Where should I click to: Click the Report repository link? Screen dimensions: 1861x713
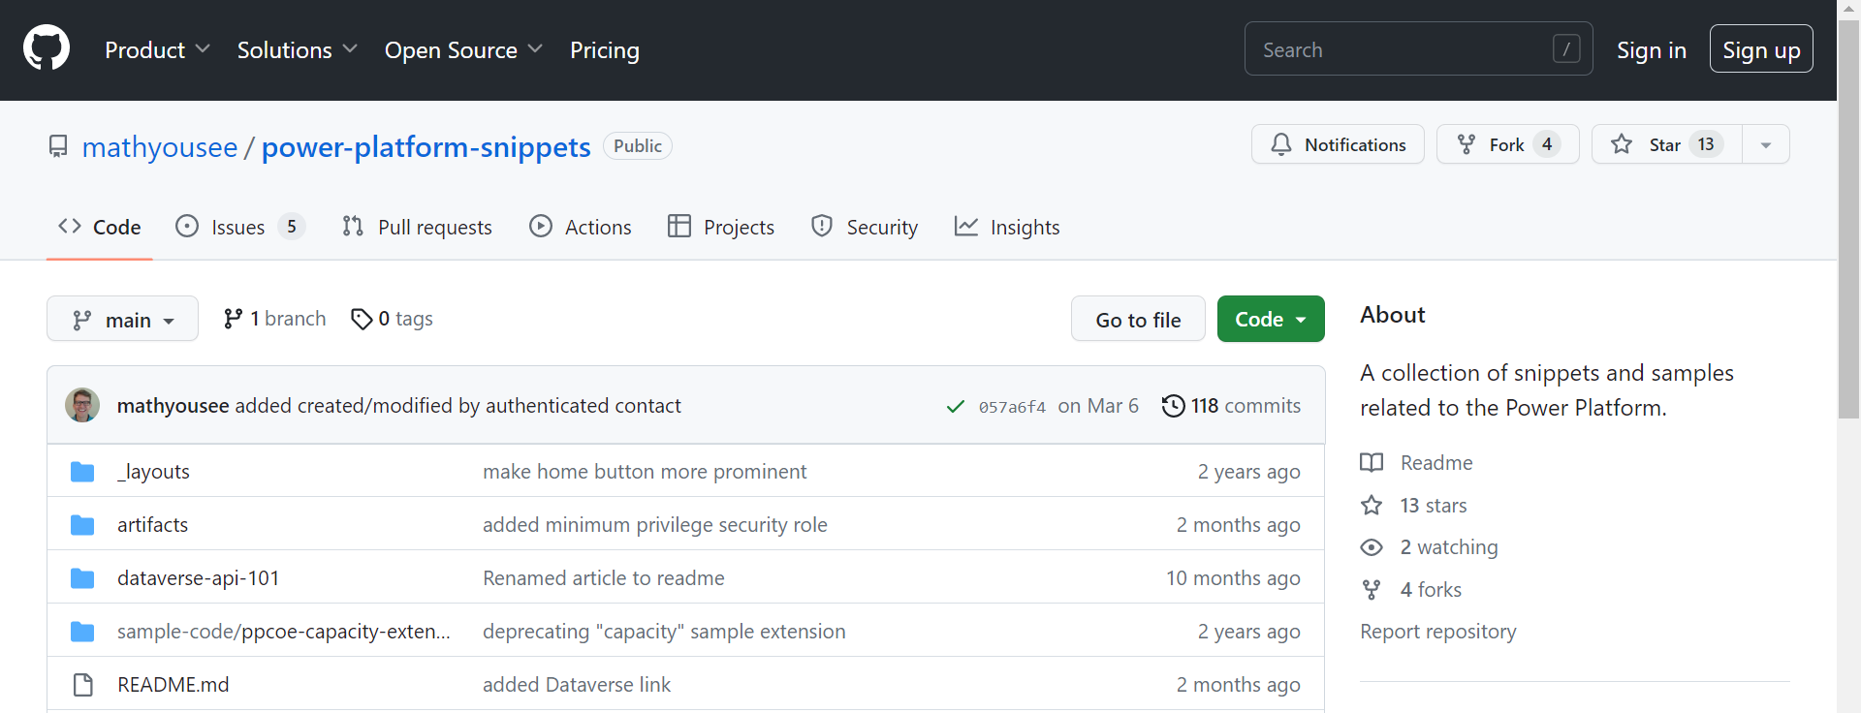tap(1438, 632)
